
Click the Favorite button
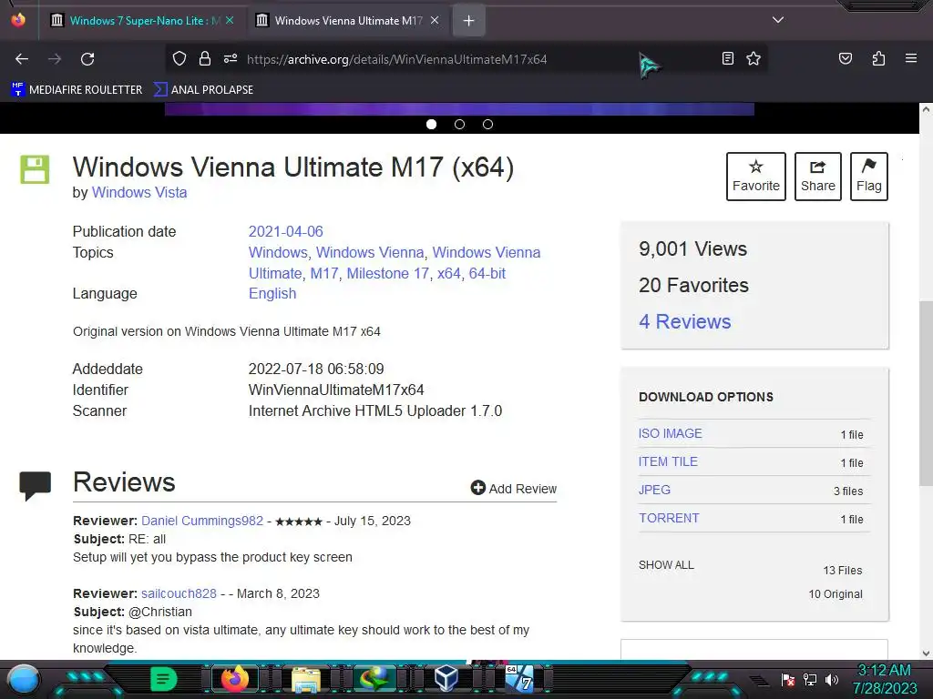point(755,177)
